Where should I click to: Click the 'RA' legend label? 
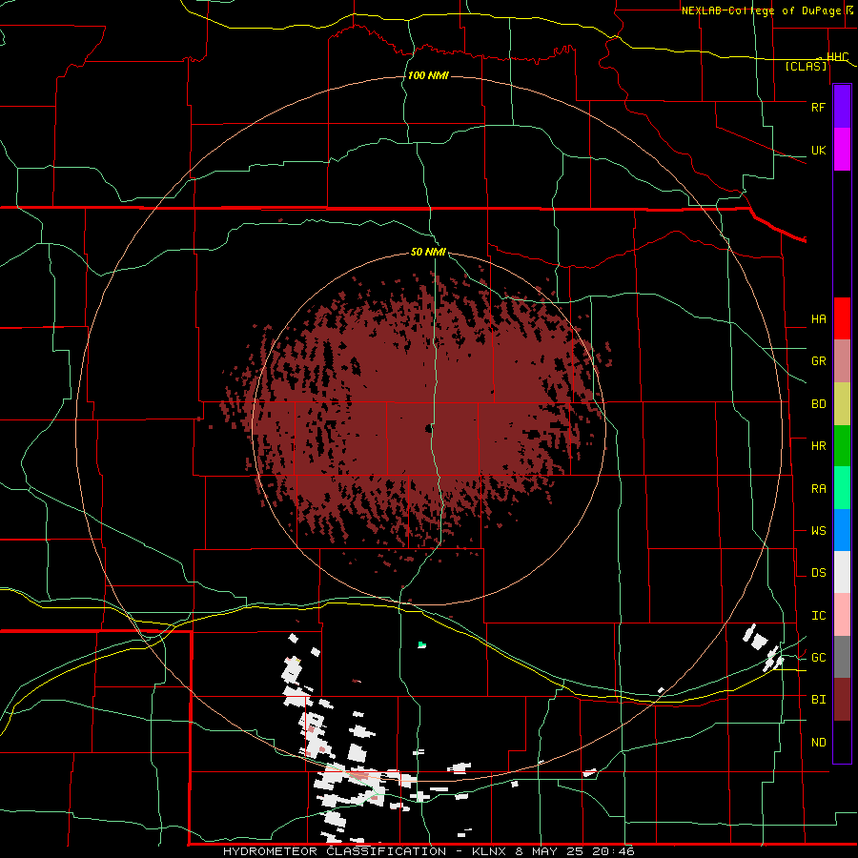tap(818, 489)
